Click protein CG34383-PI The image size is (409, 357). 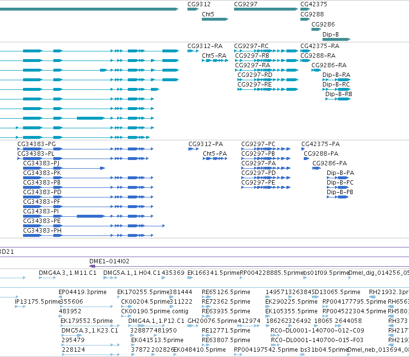click(x=41, y=211)
